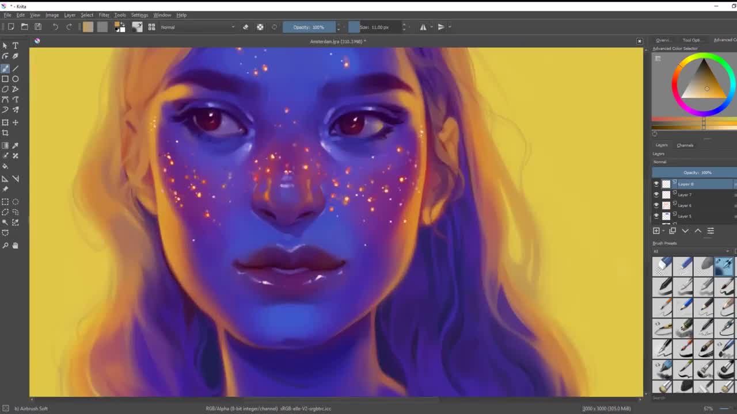Expand the brush preset tag filter dropdown
Image resolution: width=737 pixels, height=414 pixels.
pyautogui.click(x=692, y=251)
